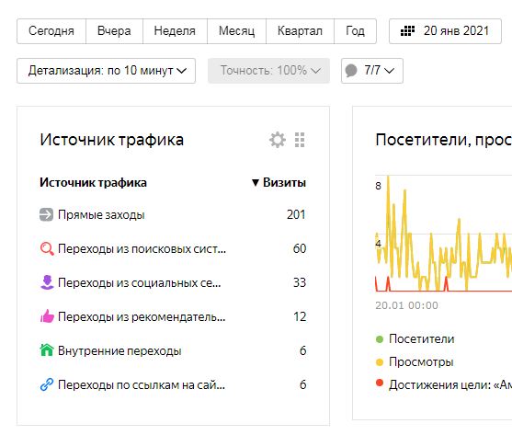
Task: Open Переходы из поисковых сист... row
Action: point(173,249)
